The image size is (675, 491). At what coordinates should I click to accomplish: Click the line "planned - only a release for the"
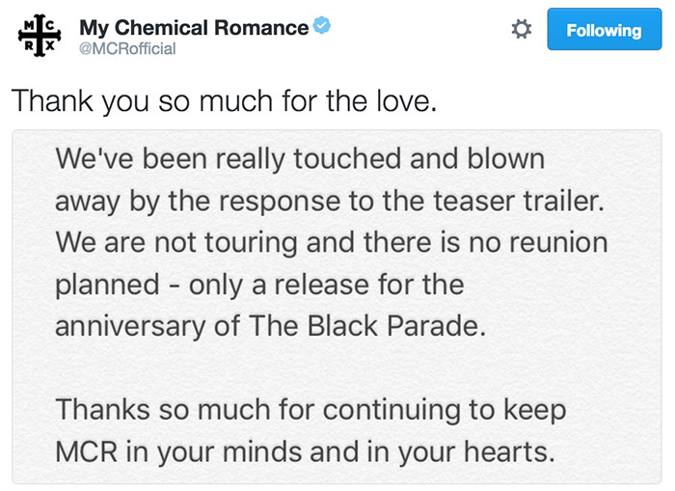(x=259, y=285)
